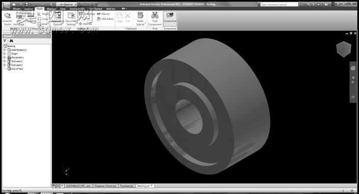Open the Inspect ribbon tab
Viewport: 359px width, 194px height.
pyautogui.click(x=29, y=9)
